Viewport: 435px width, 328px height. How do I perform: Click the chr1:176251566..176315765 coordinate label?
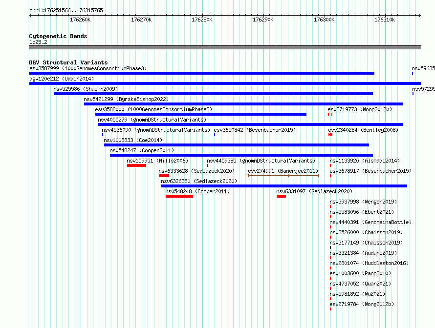click(66, 10)
